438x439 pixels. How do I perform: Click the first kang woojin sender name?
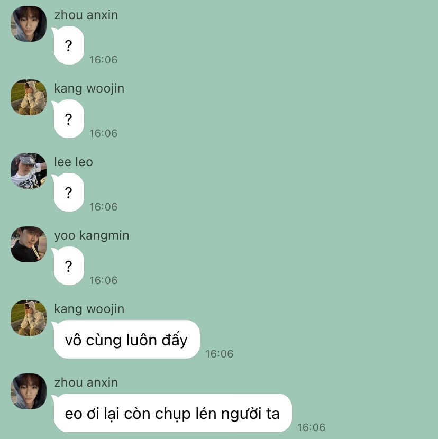point(89,89)
